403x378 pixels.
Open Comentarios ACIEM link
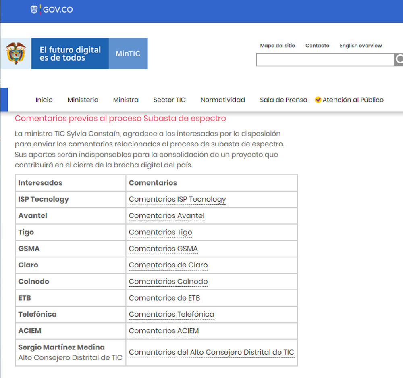coord(164,331)
